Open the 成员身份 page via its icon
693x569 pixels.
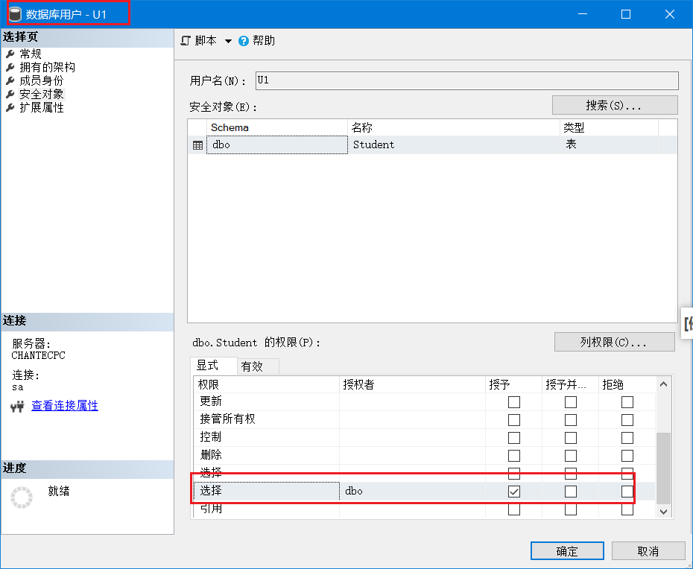[x=10, y=81]
